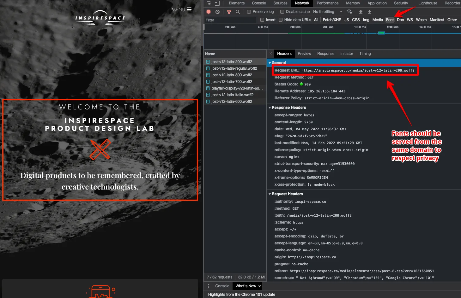
Task: Select the Font filter type
Action: (x=390, y=20)
